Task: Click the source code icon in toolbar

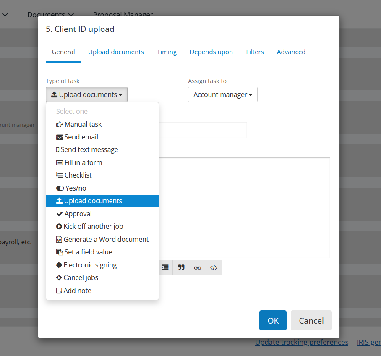Action: click(x=214, y=267)
